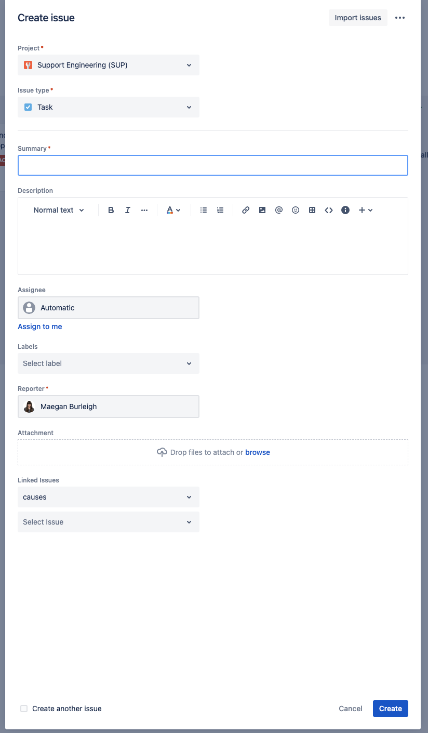Click the upload cloud icon in Attachment
Viewport: 428px width, 733px height.
(162, 452)
